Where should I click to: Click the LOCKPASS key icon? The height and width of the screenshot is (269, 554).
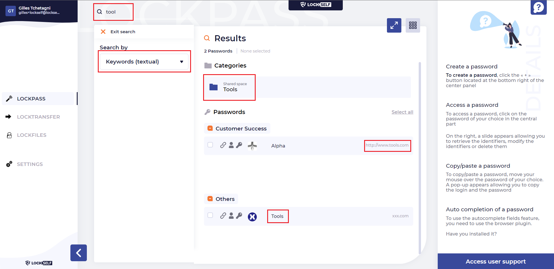click(9, 98)
